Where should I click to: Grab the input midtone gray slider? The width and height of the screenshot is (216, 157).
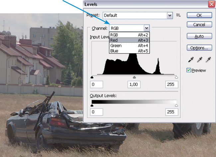point(134,77)
